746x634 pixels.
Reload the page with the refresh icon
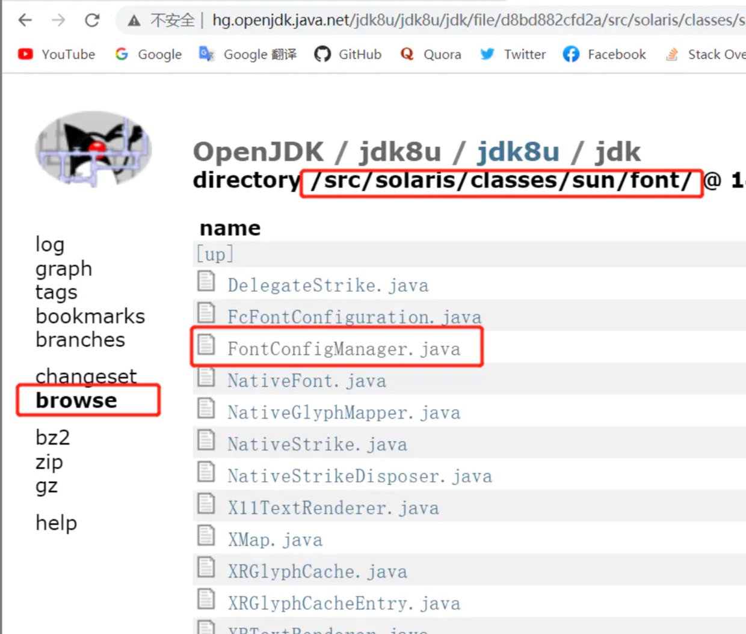click(92, 20)
